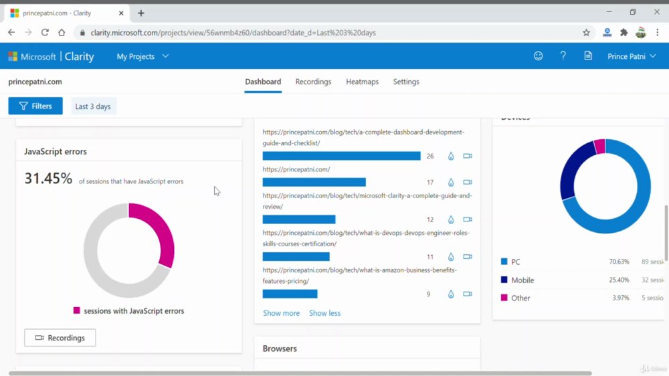Open what-is-amazon-business-benefits URL
Screen dimensions: 669x376
360,275
